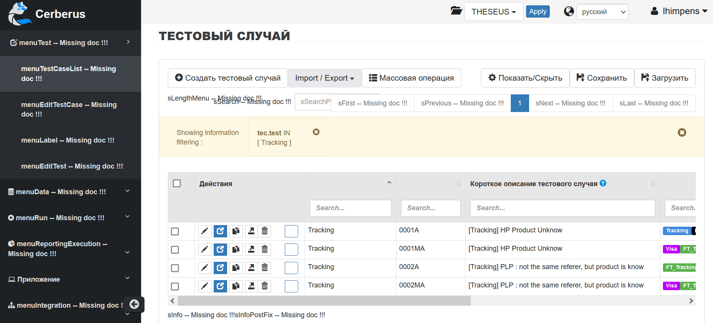The height and width of the screenshot is (323, 713).
Task: Click the Создать тестовый случай button
Action: click(228, 78)
